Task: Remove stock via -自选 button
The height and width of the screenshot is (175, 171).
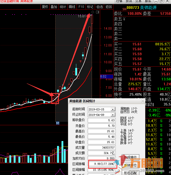Action: tap(99, 7)
